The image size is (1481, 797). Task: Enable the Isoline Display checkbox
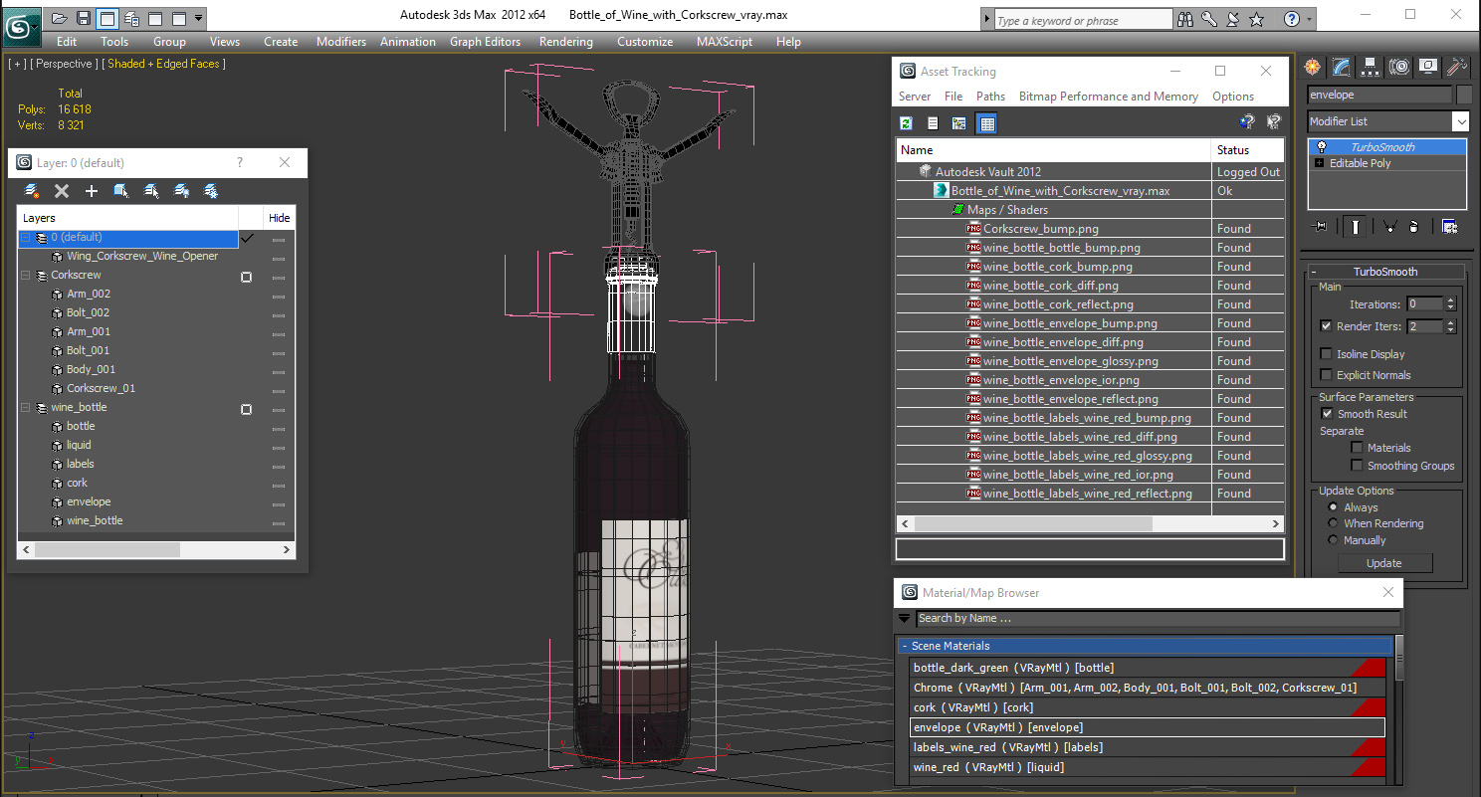point(1326,354)
